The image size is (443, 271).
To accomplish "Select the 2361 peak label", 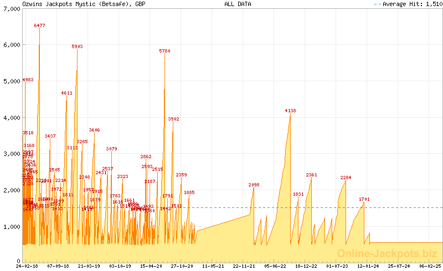I will (311, 175).
